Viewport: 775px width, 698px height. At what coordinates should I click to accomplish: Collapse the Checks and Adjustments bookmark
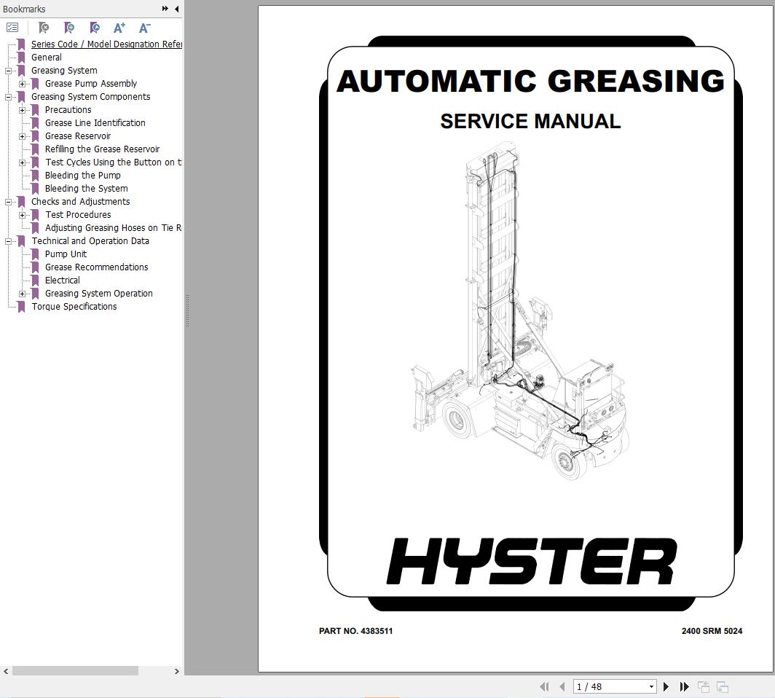tap(9, 202)
